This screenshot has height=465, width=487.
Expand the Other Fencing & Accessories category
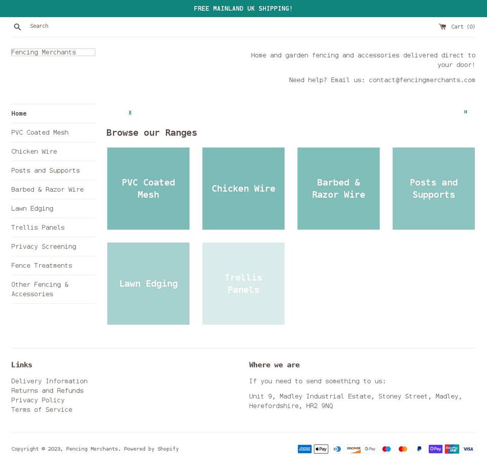[x=40, y=289]
